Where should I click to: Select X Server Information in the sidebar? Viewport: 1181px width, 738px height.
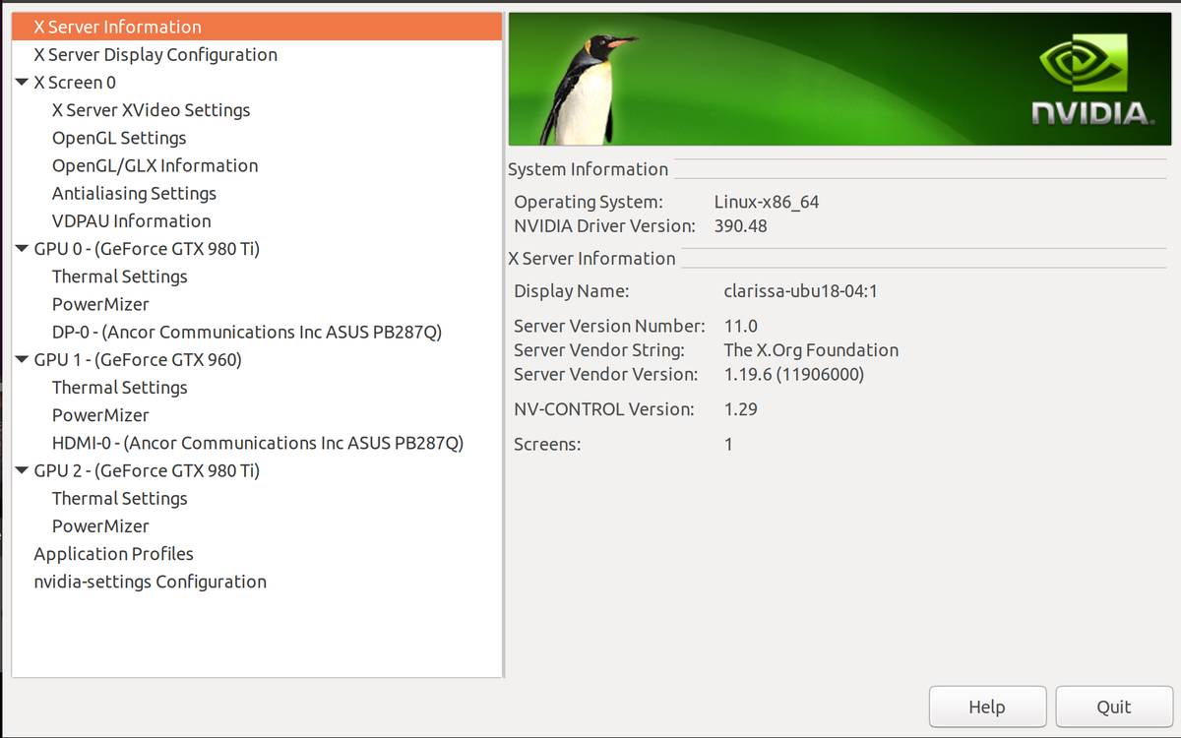117,27
